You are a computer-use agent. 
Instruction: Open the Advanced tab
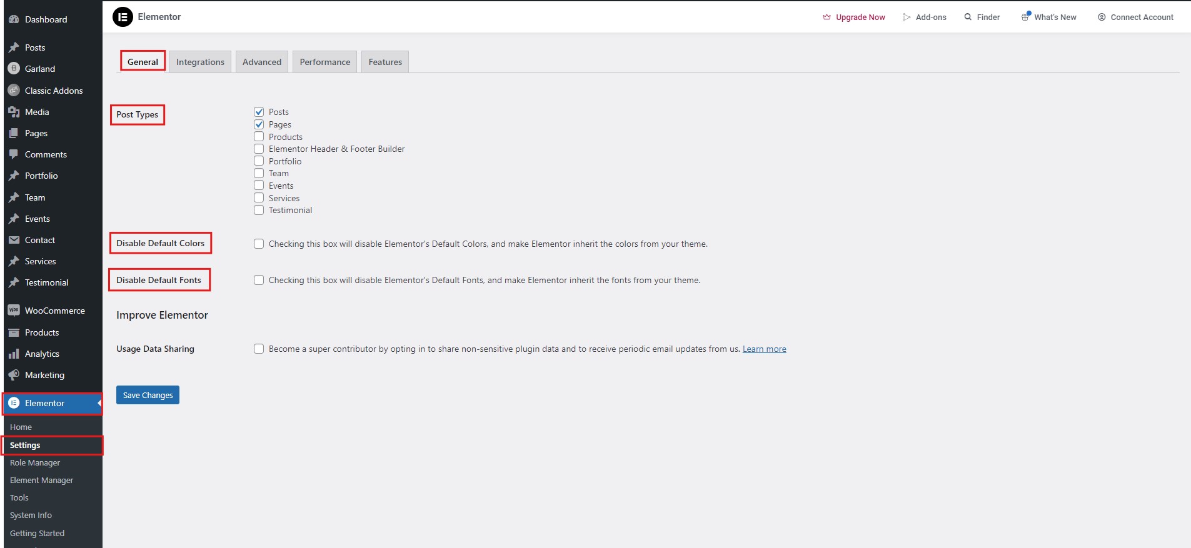click(262, 62)
